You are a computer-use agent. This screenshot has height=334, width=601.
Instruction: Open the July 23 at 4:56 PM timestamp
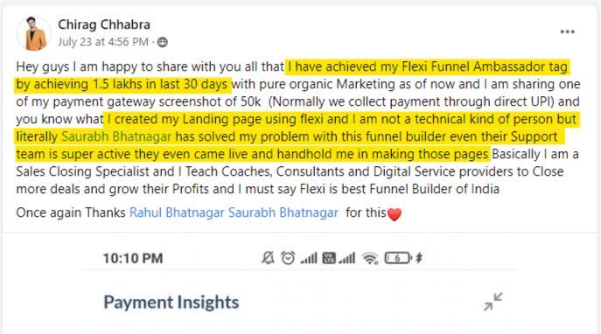103,42
